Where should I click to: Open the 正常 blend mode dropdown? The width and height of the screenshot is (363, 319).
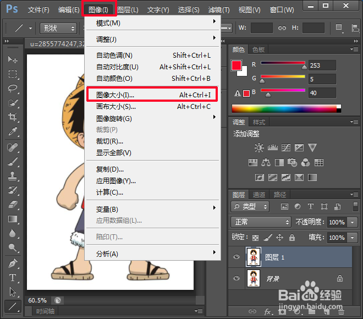pos(261,222)
